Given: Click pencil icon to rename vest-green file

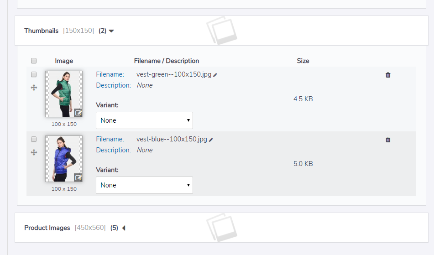Looking at the screenshot, I should coord(215,75).
